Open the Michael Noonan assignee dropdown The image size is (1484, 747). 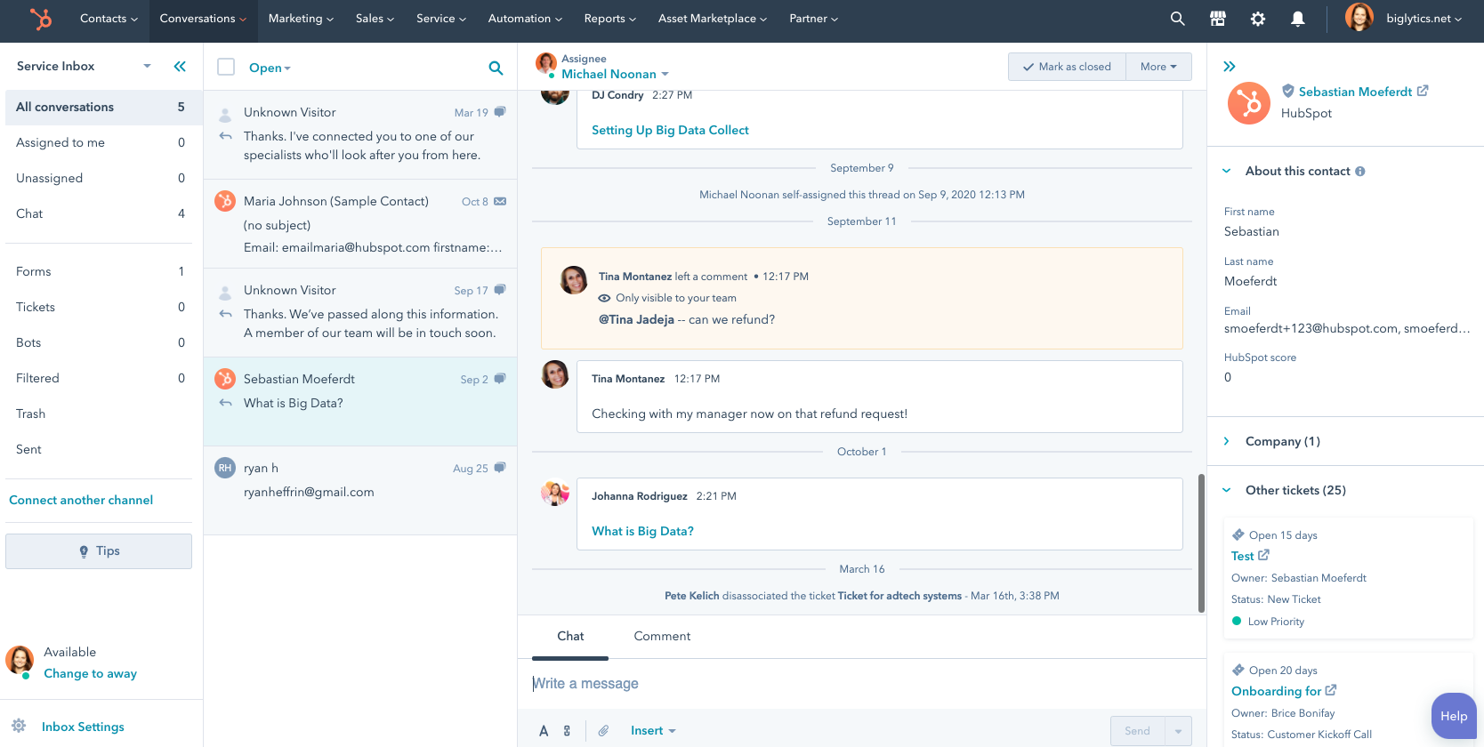point(614,74)
